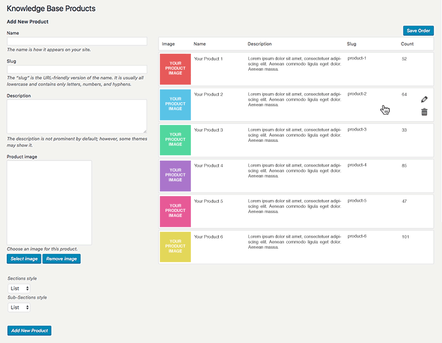The width and height of the screenshot is (442, 343).
Task: Focus the Name input field
Action: tap(76, 41)
